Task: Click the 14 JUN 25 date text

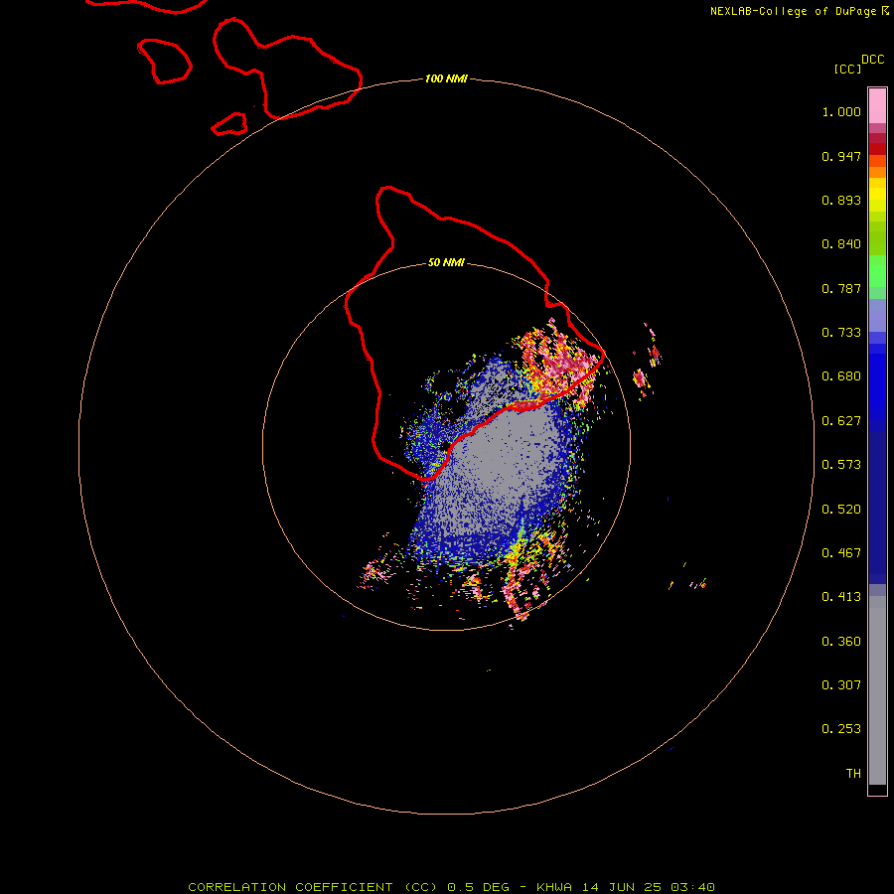Action: [622, 887]
